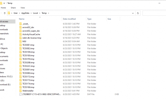
Task: Click the search input field
Action: (154, 13)
